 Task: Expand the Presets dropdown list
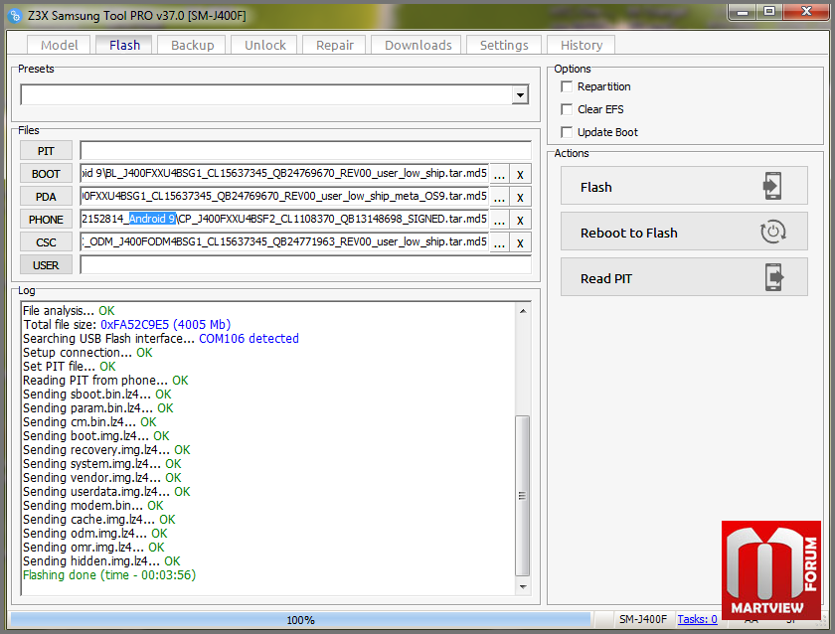click(x=520, y=95)
